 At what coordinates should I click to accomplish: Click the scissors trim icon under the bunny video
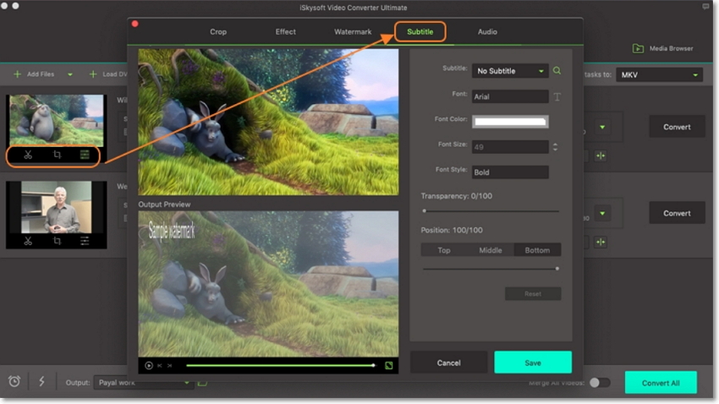(28, 156)
